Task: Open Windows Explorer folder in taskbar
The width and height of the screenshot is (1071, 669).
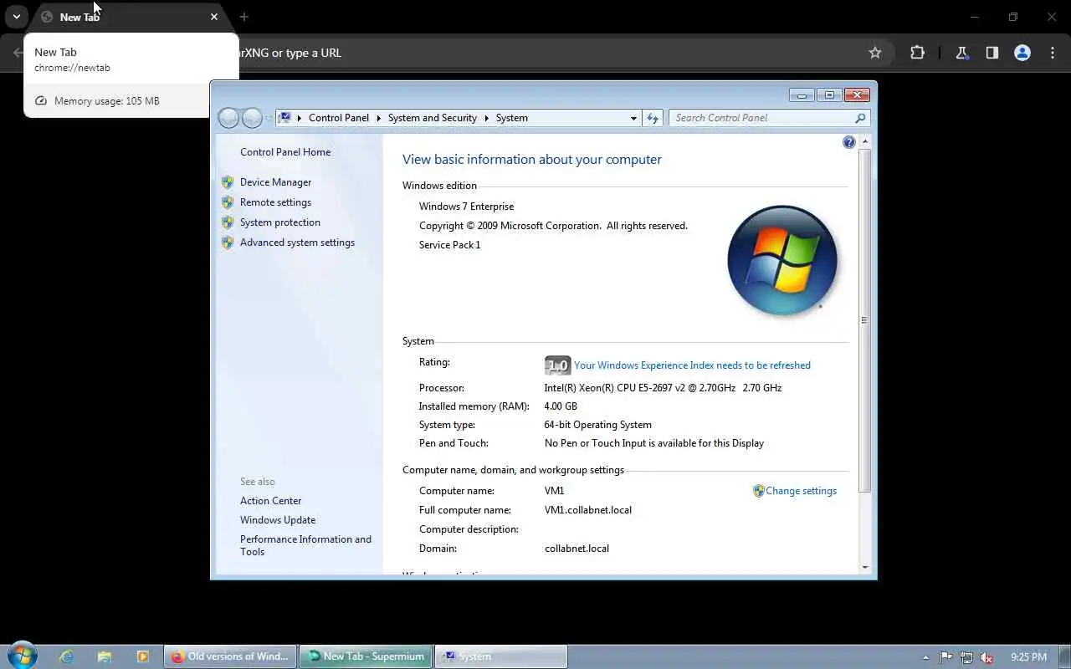Action: tap(104, 656)
